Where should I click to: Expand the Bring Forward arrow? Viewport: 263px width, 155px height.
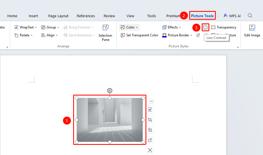coord(92,27)
